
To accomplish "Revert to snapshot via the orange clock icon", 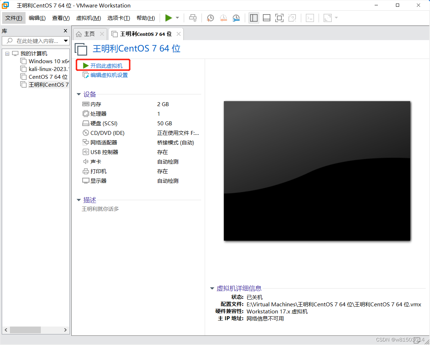I will [223, 18].
